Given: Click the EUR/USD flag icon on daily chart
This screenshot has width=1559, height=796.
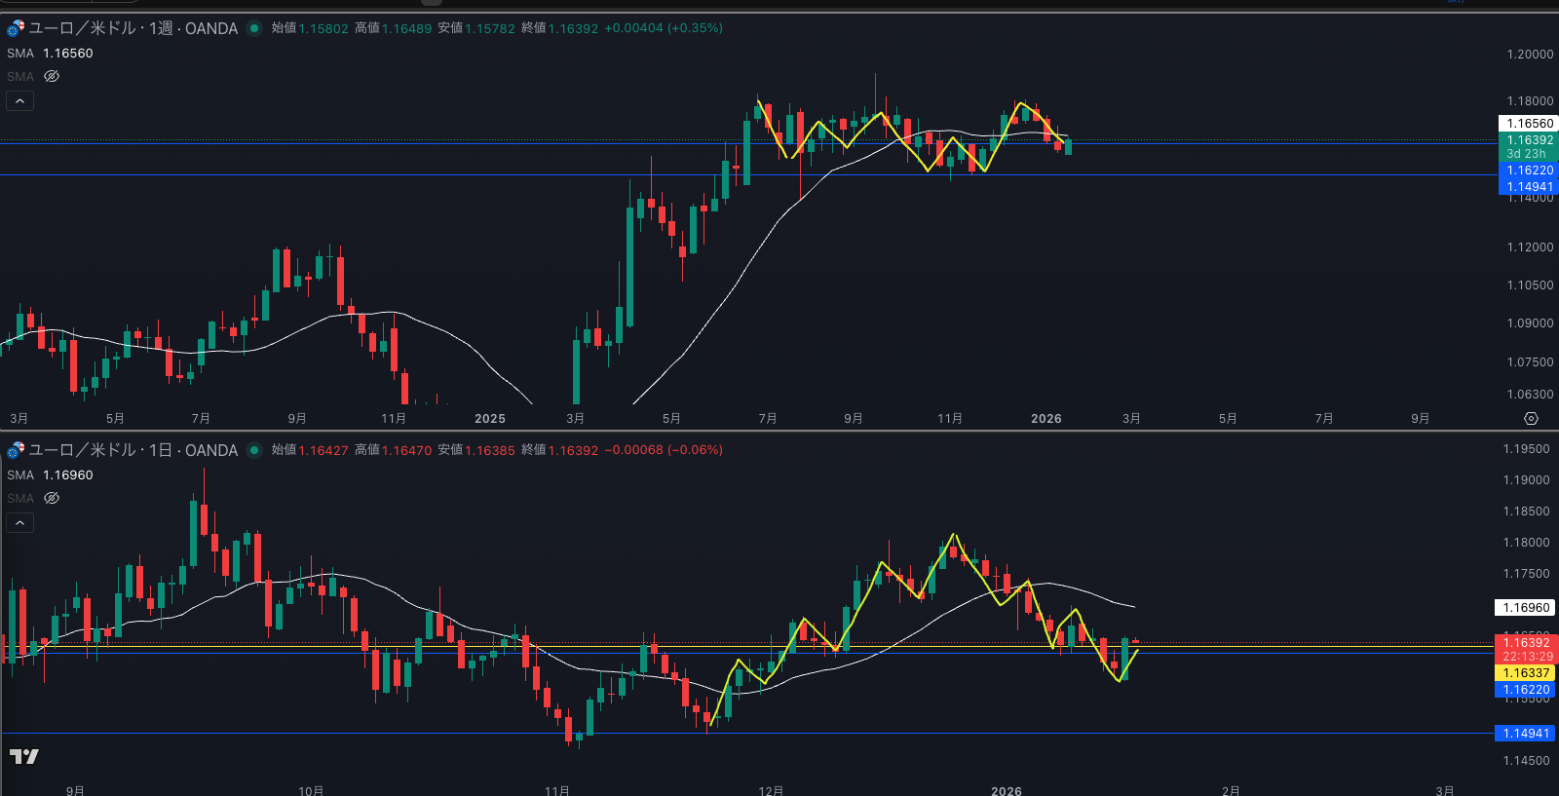Looking at the screenshot, I should click(x=16, y=450).
